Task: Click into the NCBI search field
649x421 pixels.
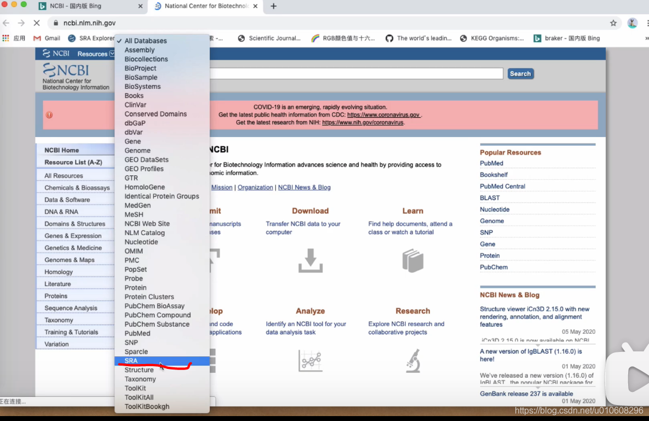Action: (x=356, y=74)
